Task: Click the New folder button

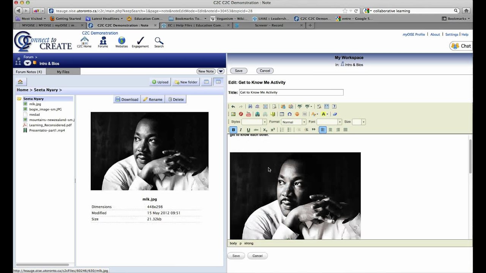Action: (x=186, y=82)
